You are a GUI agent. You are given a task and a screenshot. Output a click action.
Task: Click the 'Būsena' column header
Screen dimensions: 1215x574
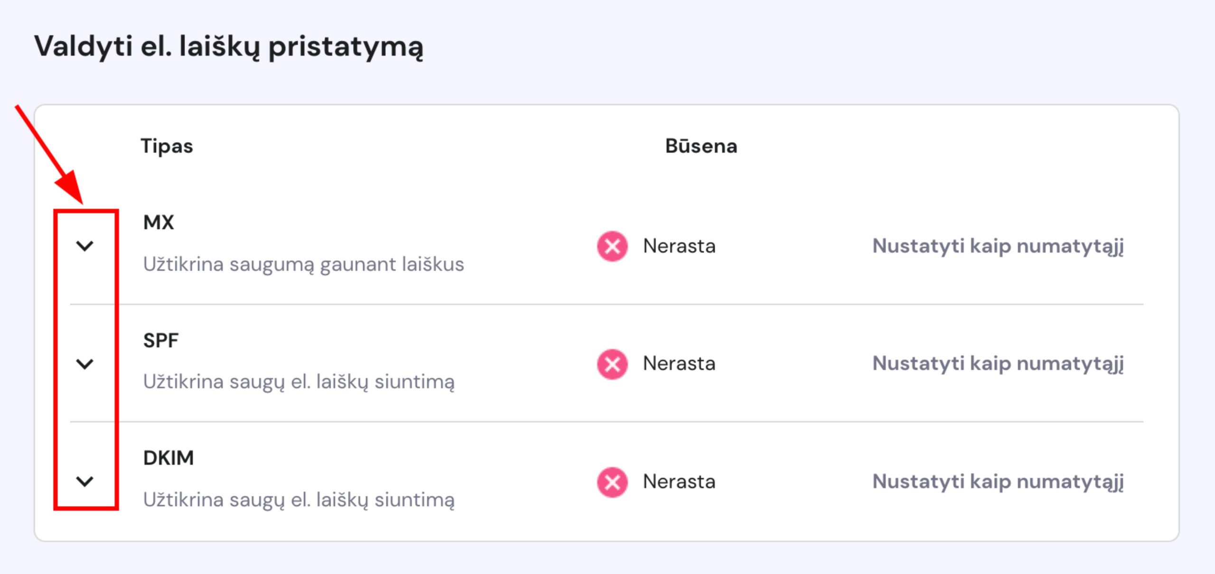tap(701, 146)
